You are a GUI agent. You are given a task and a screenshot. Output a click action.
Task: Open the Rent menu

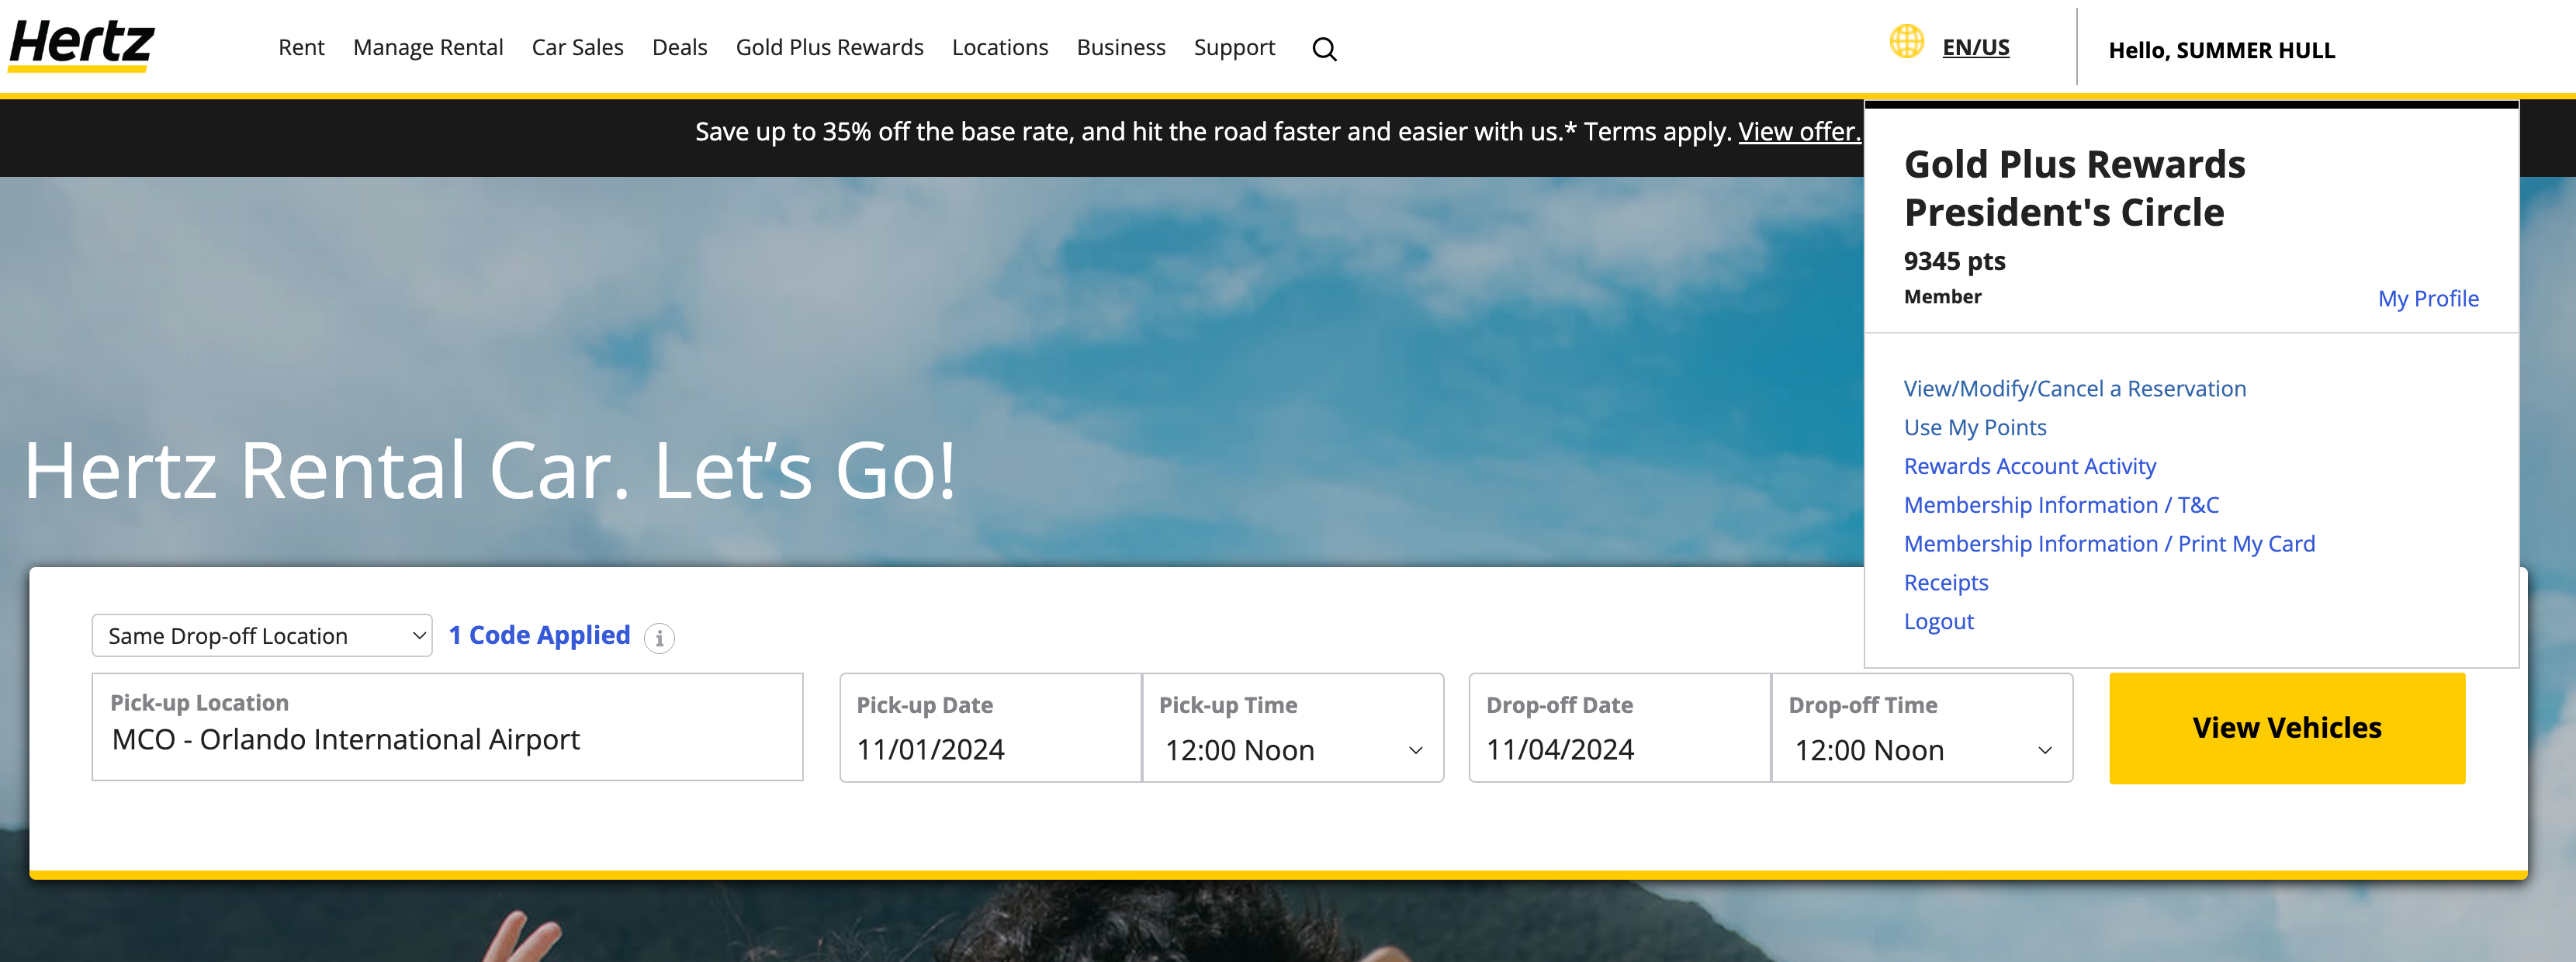(301, 47)
